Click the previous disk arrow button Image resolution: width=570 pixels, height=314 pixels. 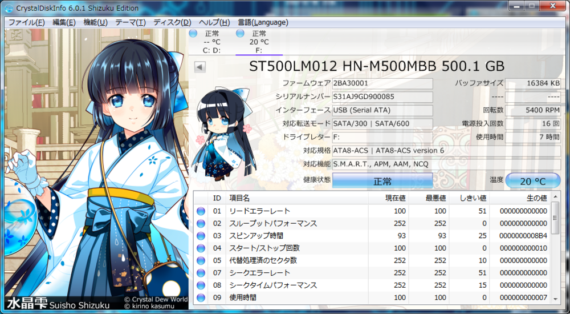coord(200,67)
